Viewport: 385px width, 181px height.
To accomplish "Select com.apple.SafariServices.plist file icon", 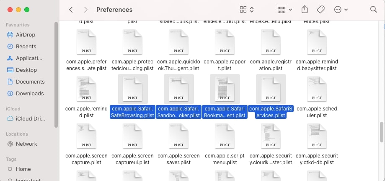I will point(271,89).
